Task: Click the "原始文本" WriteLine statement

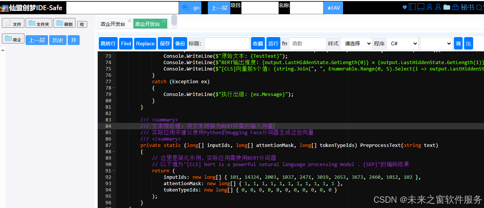Action: click(x=225, y=56)
